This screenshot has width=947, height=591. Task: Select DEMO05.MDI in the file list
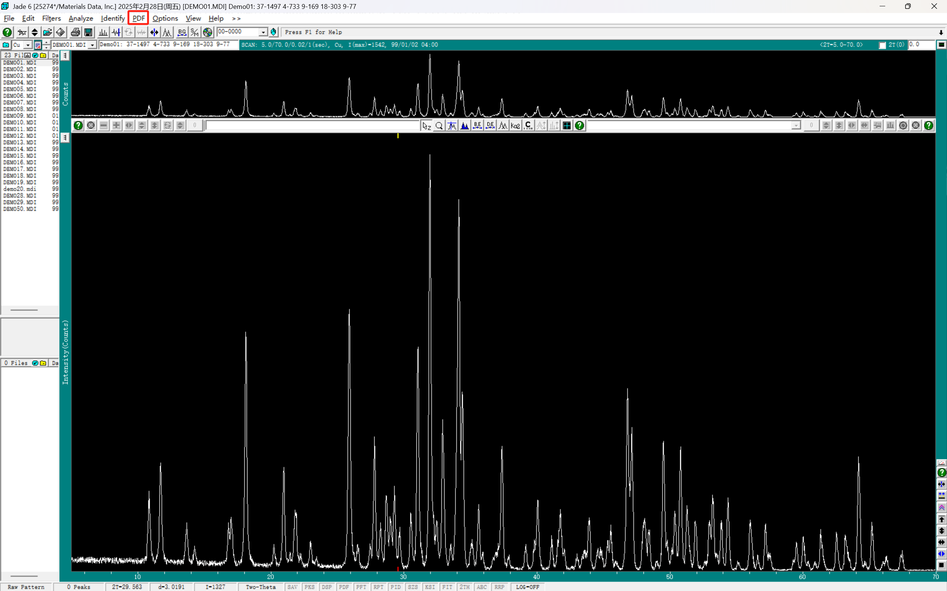coord(20,89)
